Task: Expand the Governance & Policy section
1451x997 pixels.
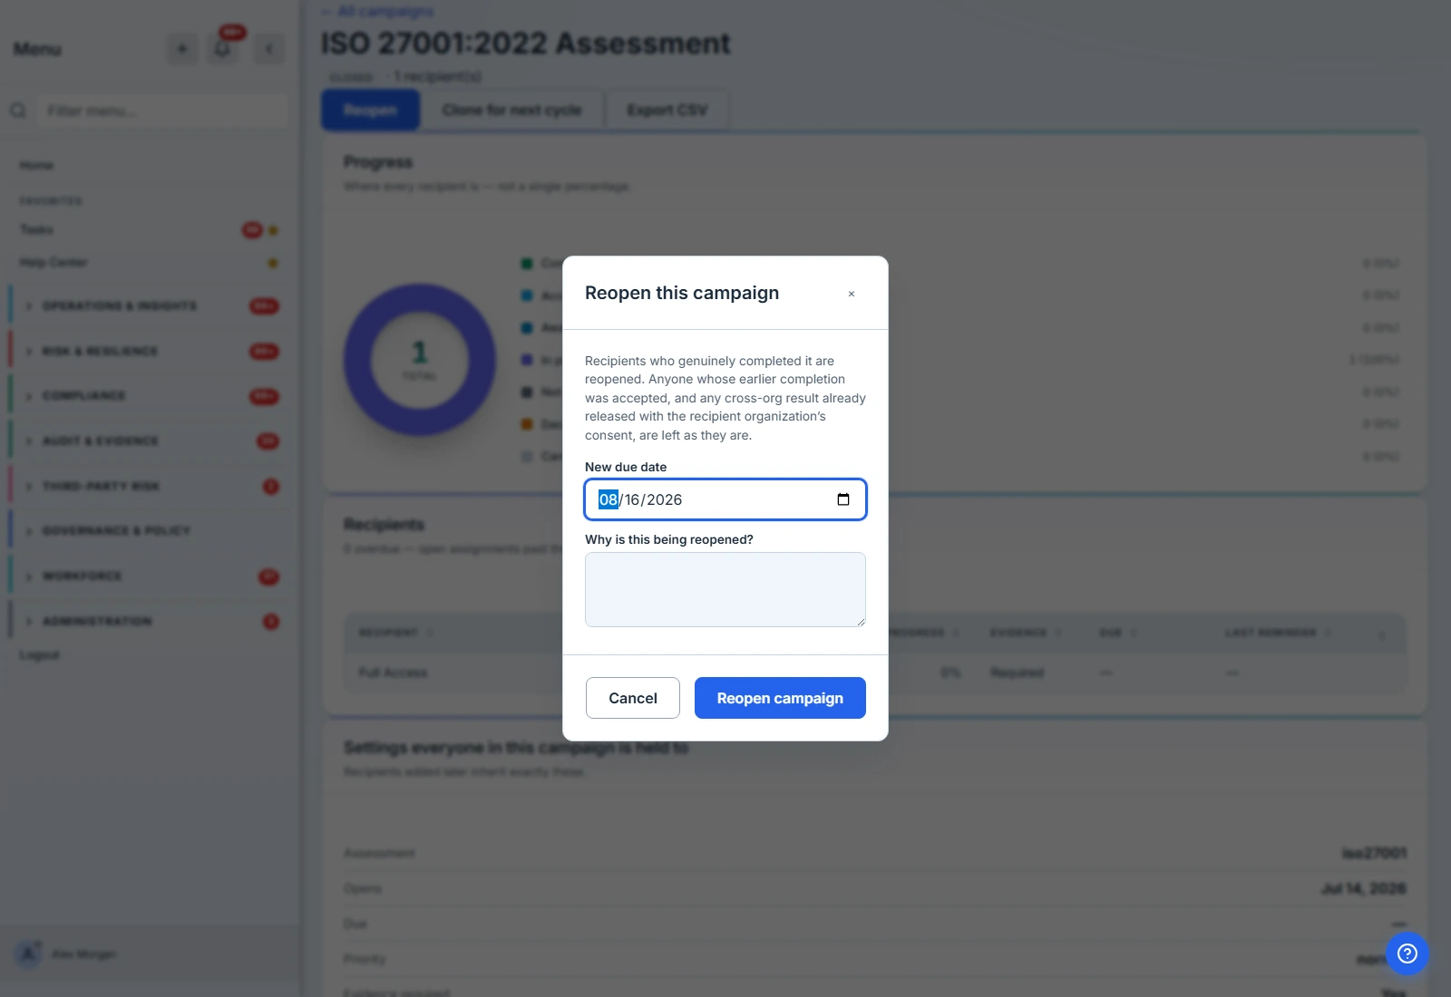Action: pos(150,531)
